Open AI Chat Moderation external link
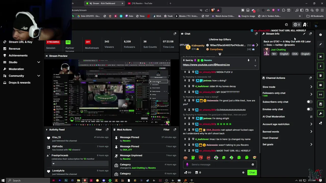 coord(311,117)
